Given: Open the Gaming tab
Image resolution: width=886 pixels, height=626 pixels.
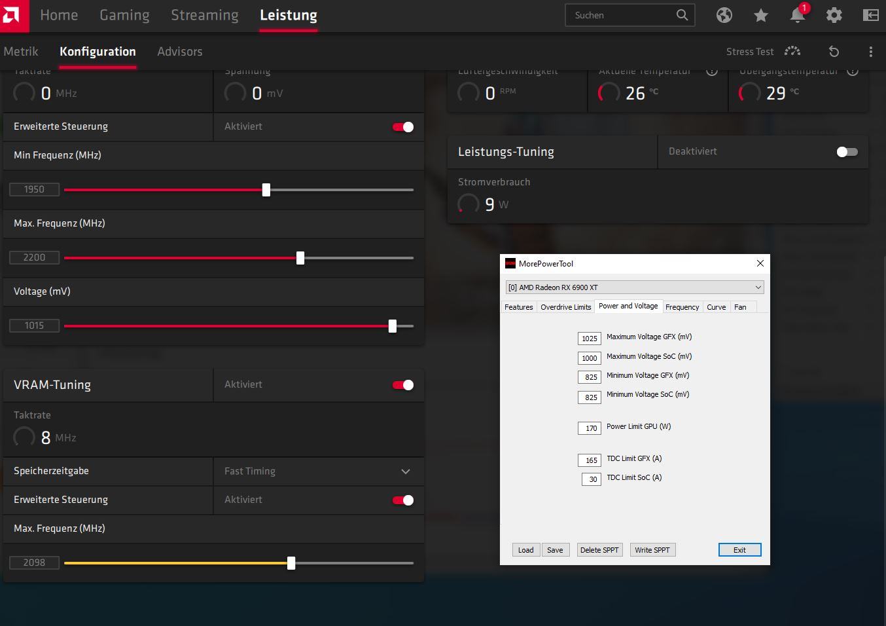Looking at the screenshot, I should pyautogui.click(x=124, y=15).
